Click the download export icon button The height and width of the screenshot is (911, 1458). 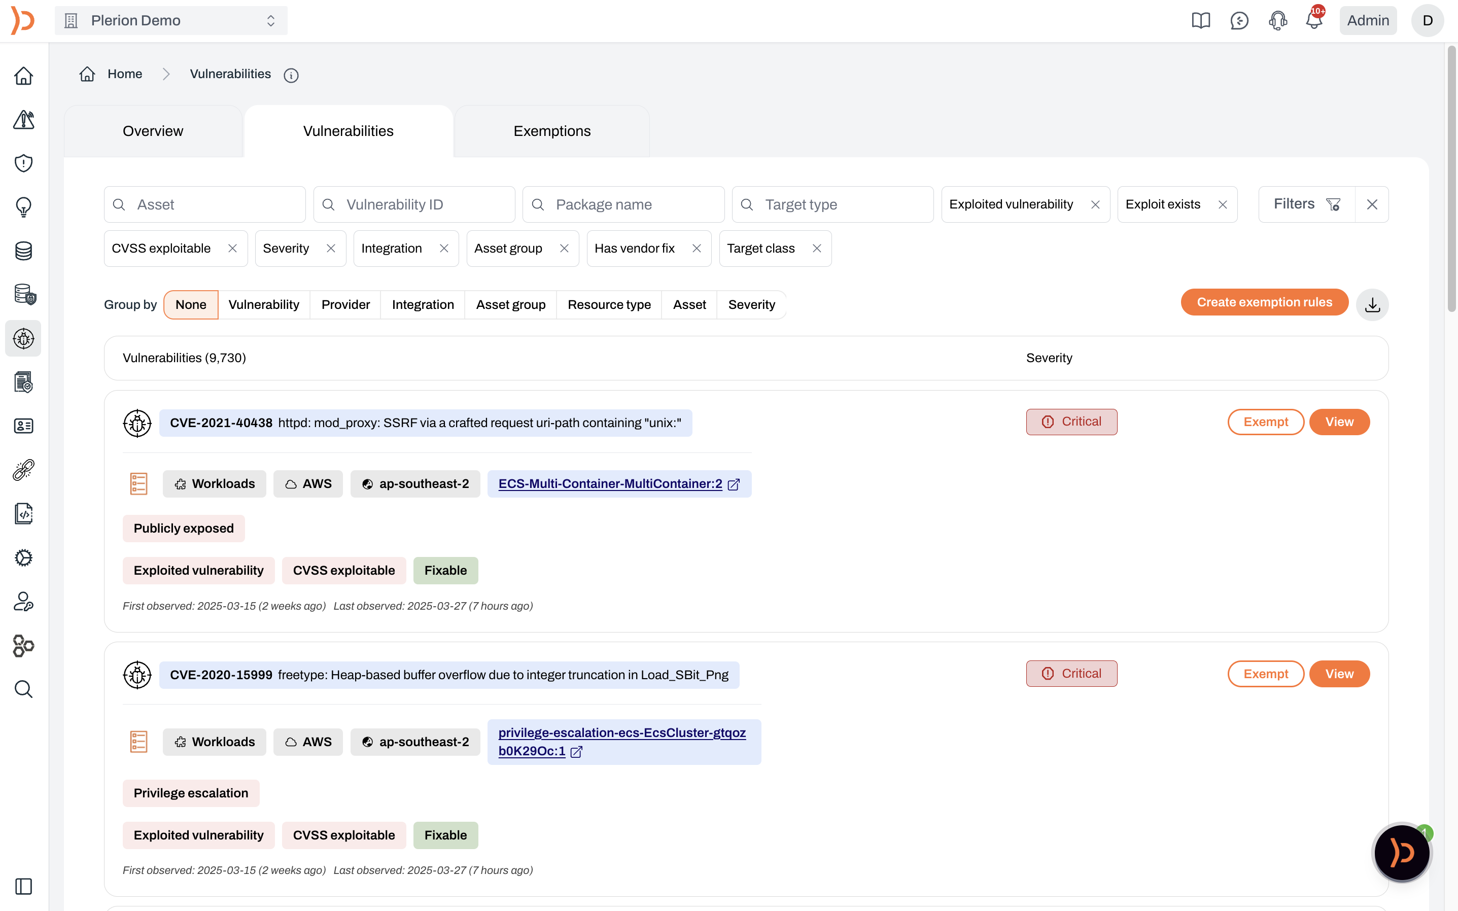click(x=1372, y=305)
